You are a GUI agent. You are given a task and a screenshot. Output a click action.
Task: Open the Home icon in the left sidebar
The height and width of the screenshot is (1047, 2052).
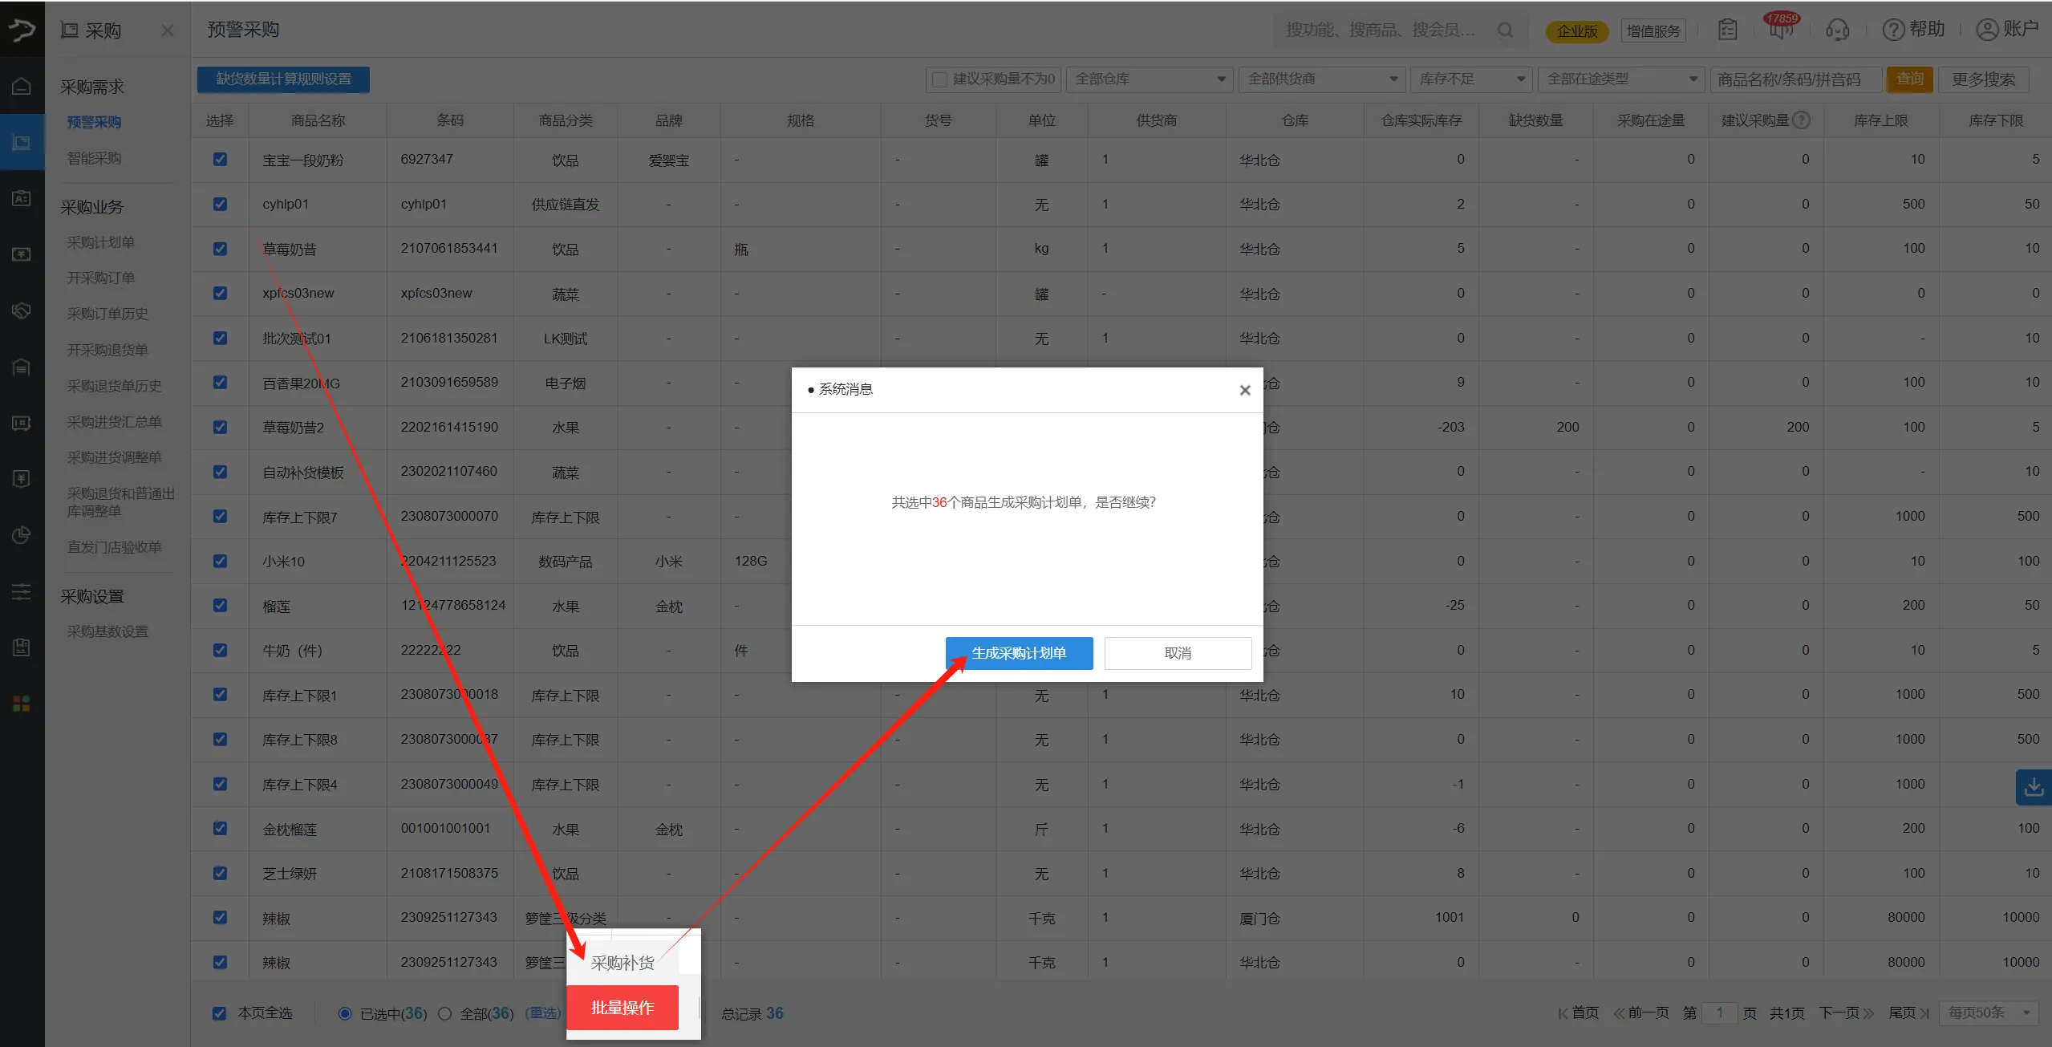(x=22, y=84)
